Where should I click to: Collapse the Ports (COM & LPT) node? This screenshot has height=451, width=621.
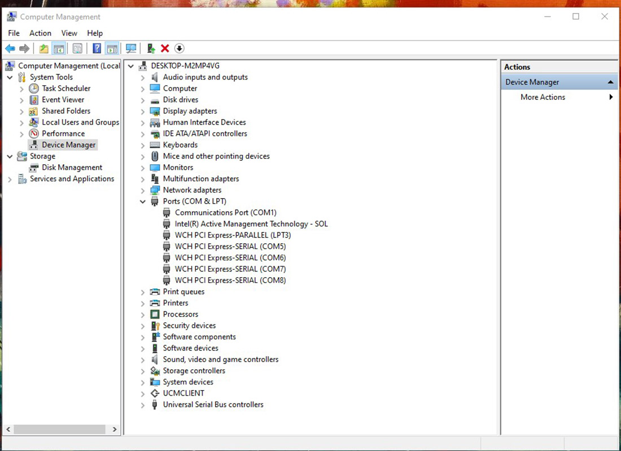coord(143,202)
